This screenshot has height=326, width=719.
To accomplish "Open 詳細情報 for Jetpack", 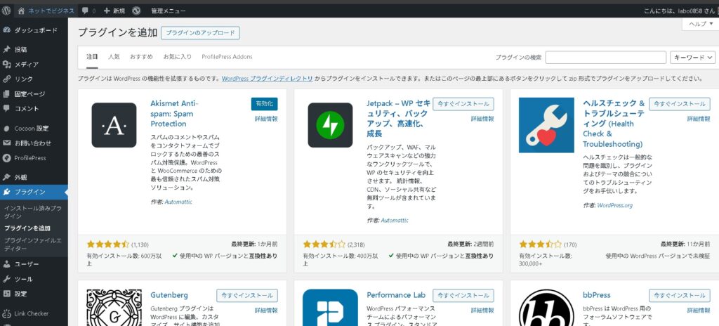I will pyautogui.click(x=482, y=119).
